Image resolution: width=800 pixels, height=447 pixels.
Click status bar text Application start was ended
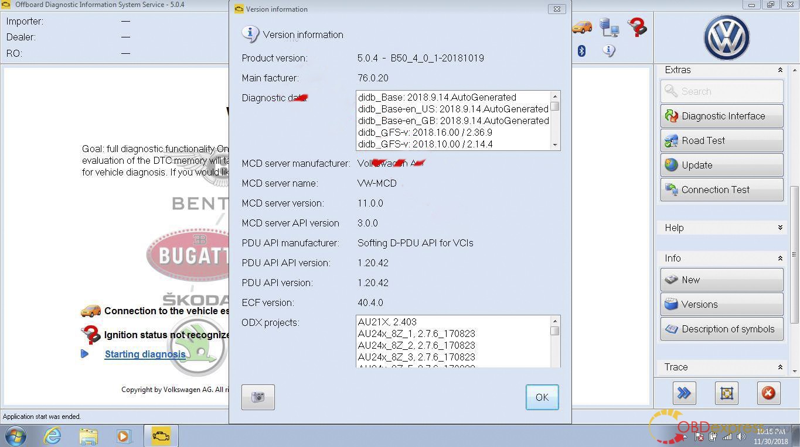pyautogui.click(x=42, y=417)
